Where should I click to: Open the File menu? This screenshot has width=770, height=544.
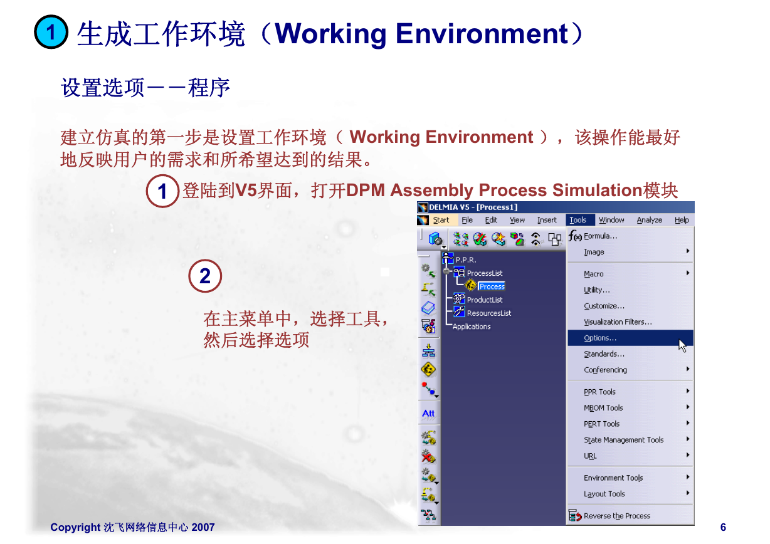(467, 220)
